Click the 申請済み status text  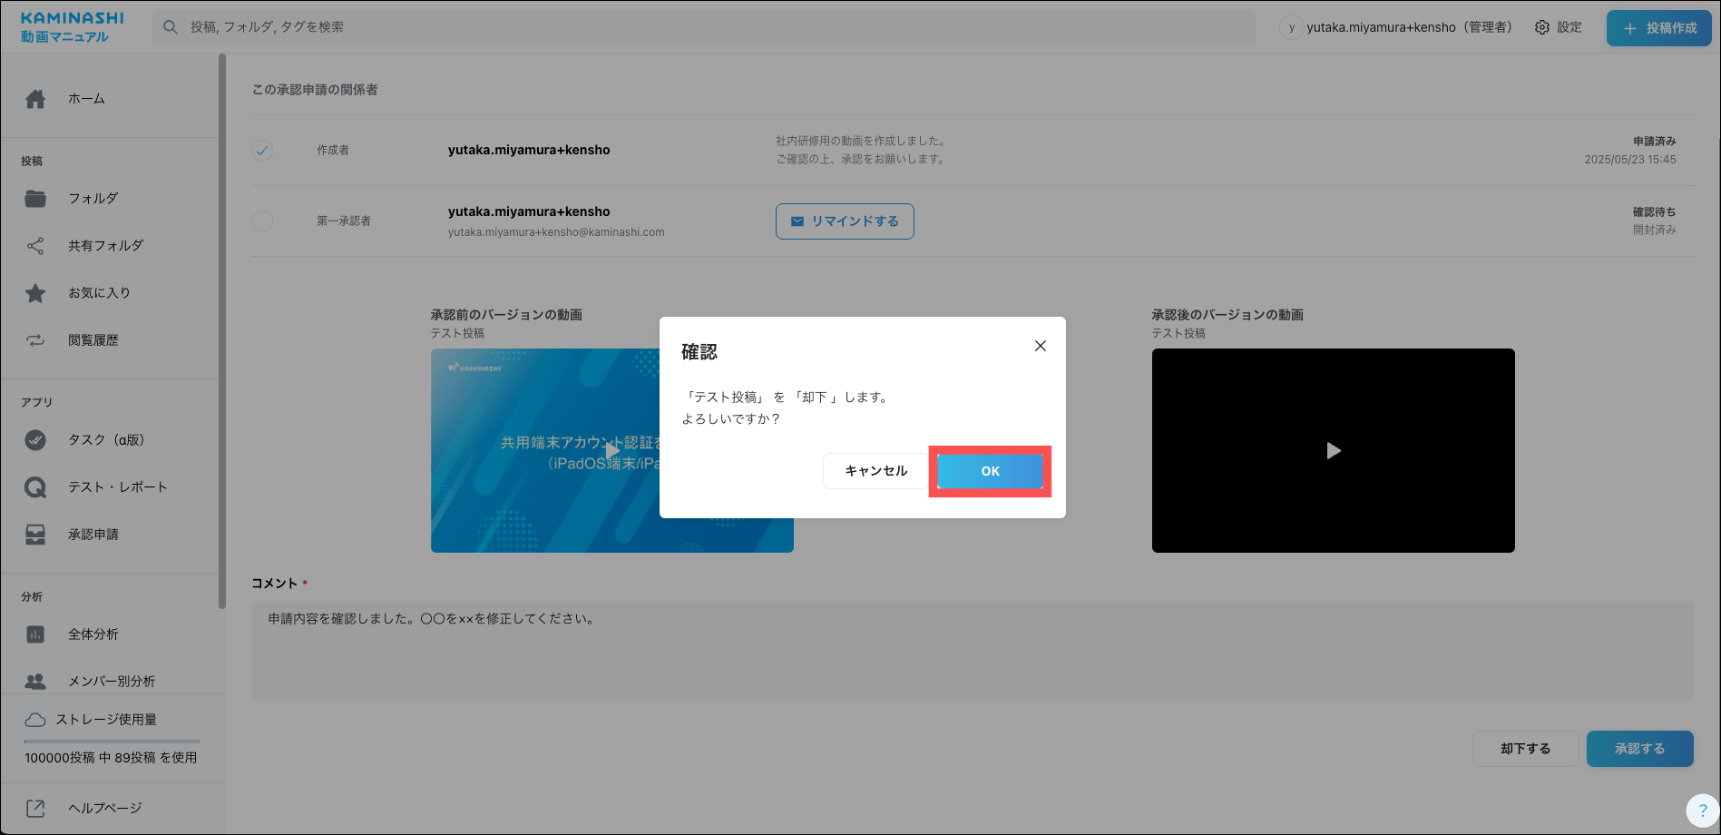click(x=1654, y=142)
